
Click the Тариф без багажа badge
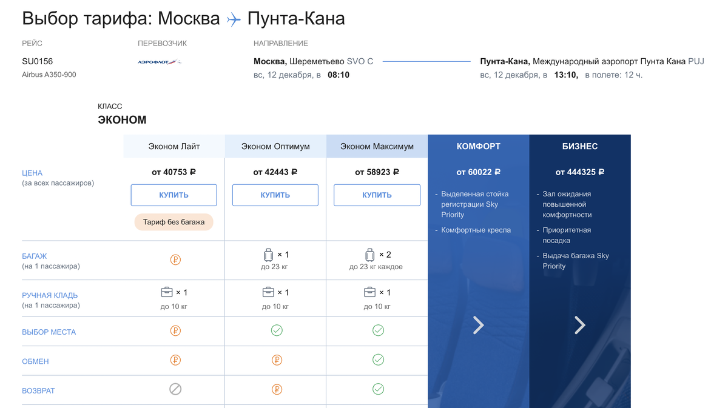(x=174, y=222)
